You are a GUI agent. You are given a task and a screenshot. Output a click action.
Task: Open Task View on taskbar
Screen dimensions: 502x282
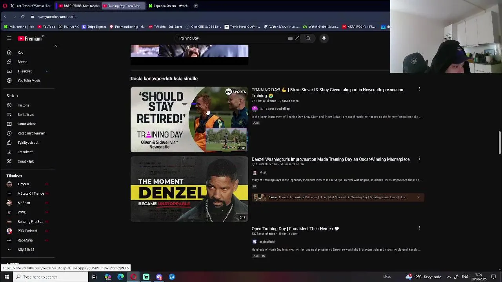tap(95, 277)
